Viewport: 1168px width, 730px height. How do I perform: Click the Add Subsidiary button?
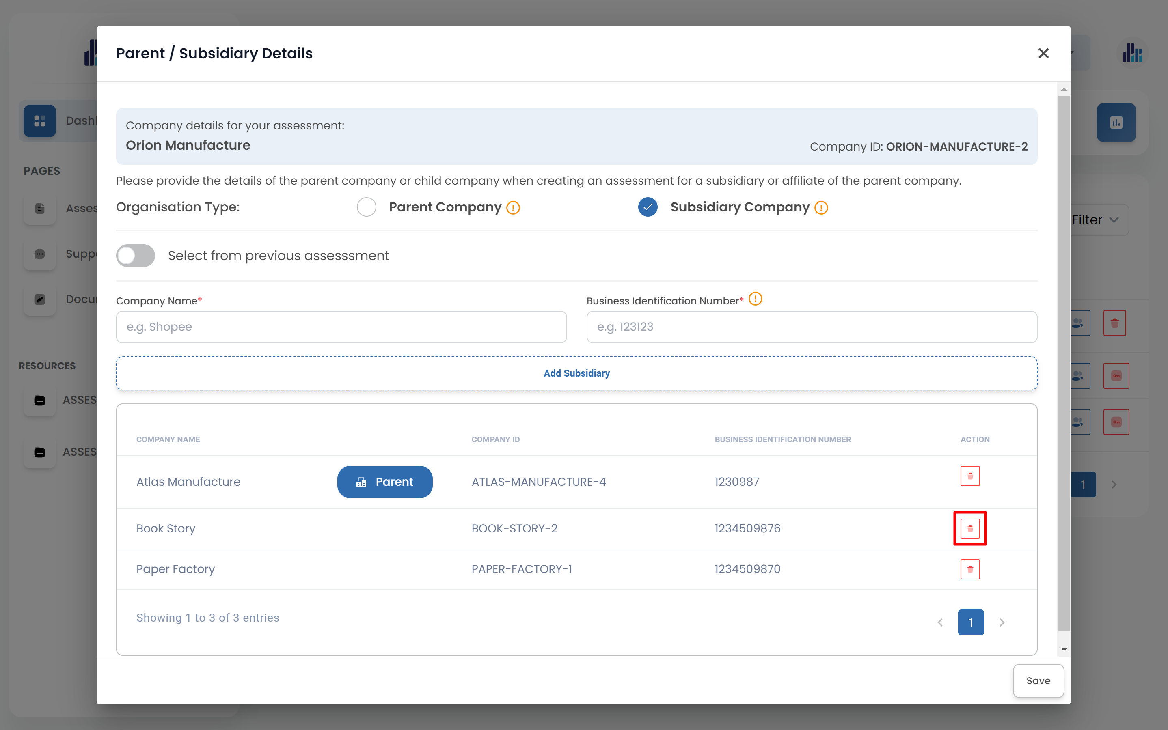(x=576, y=373)
